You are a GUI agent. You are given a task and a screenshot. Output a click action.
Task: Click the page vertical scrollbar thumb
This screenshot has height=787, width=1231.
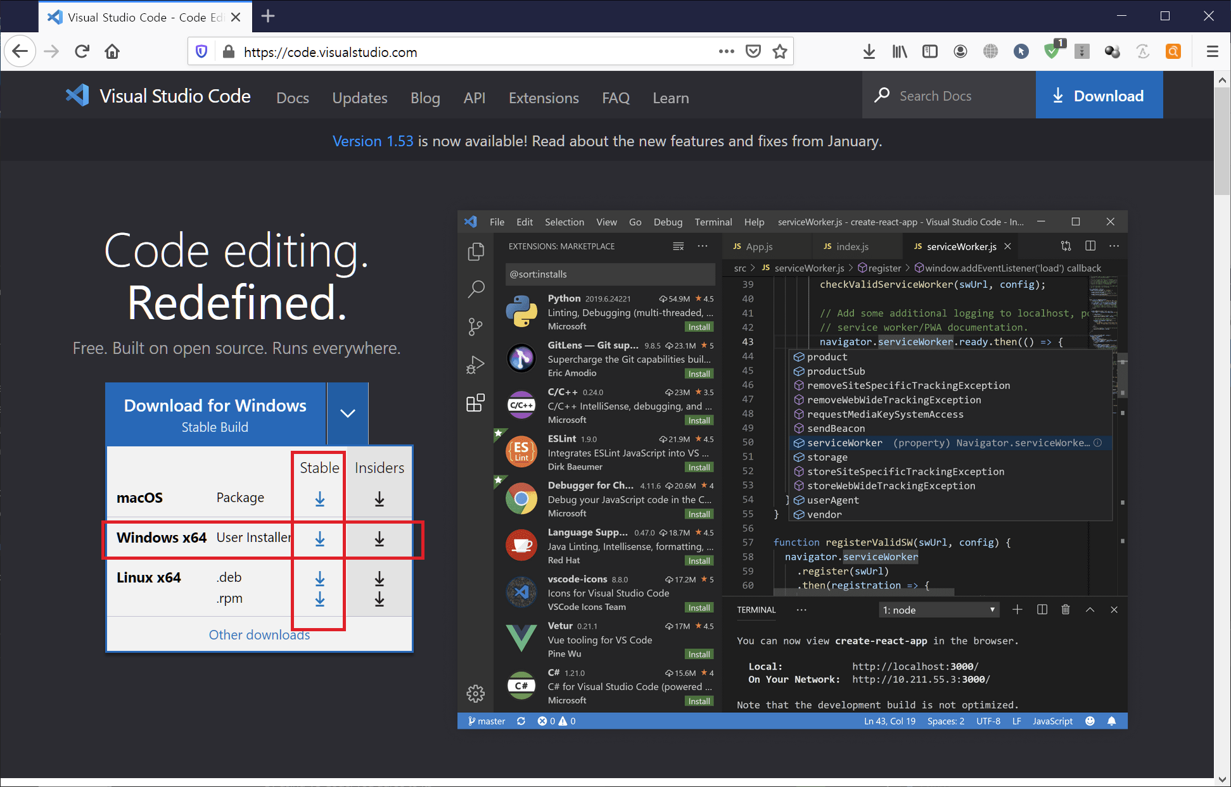tap(1222, 142)
